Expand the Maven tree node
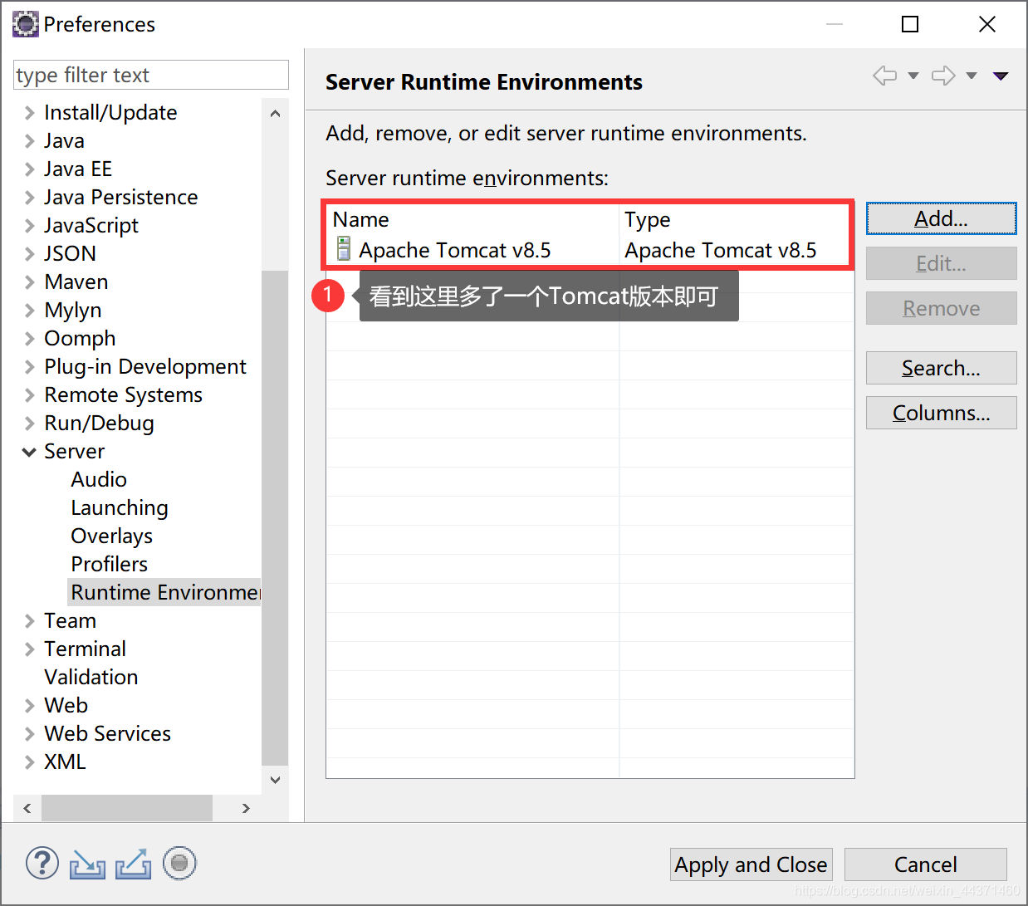Image resolution: width=1028 pixels, height=906 pixels. 29,282
